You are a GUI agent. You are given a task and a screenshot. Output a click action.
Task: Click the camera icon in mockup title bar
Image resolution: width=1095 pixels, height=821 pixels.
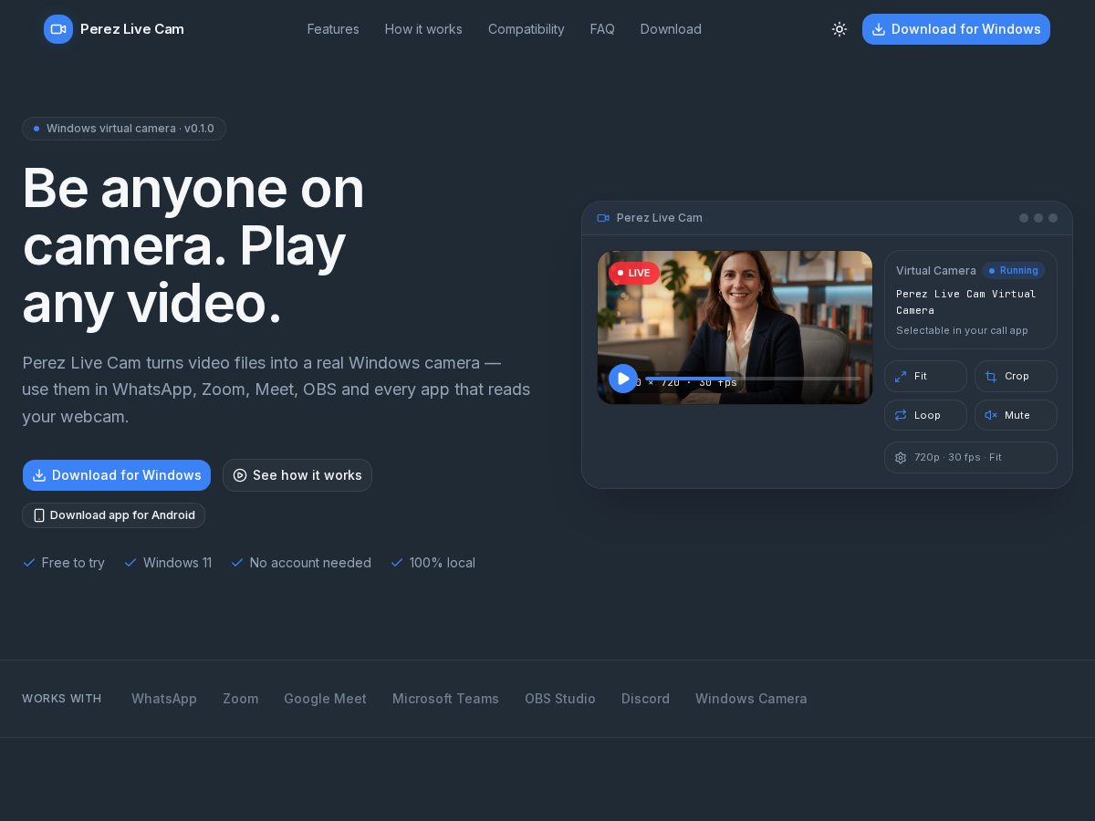(x=603, y=218)
